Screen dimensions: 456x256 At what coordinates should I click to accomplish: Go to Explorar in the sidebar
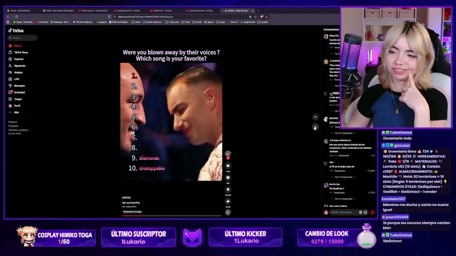[x=16, y=59]
